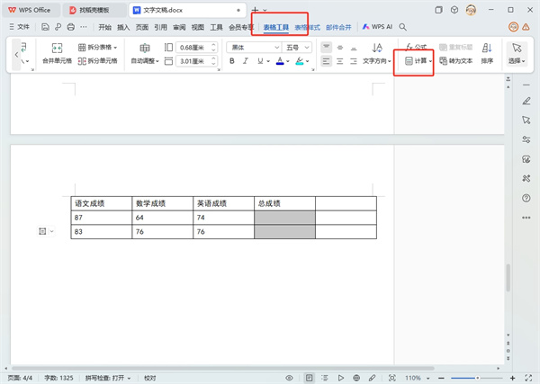Toggle writing mode pen icon in status bar

[x=372, y=378]
